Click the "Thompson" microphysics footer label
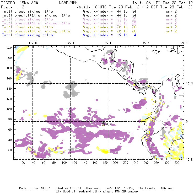This screenshot has height=194, width=194. click(x=93, y=188)
